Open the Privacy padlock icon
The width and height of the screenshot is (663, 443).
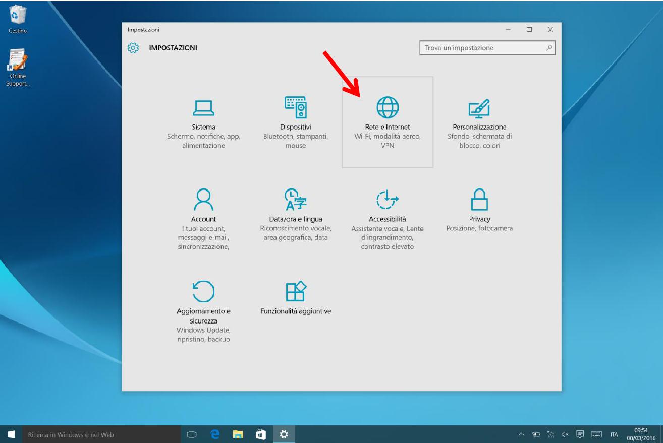pos(479,199)
